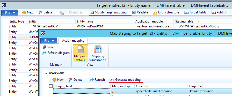This screenshot has height=96, width=232.
Task: Toggle select-all checkbox in mapping grid
Action: (51, 86)
